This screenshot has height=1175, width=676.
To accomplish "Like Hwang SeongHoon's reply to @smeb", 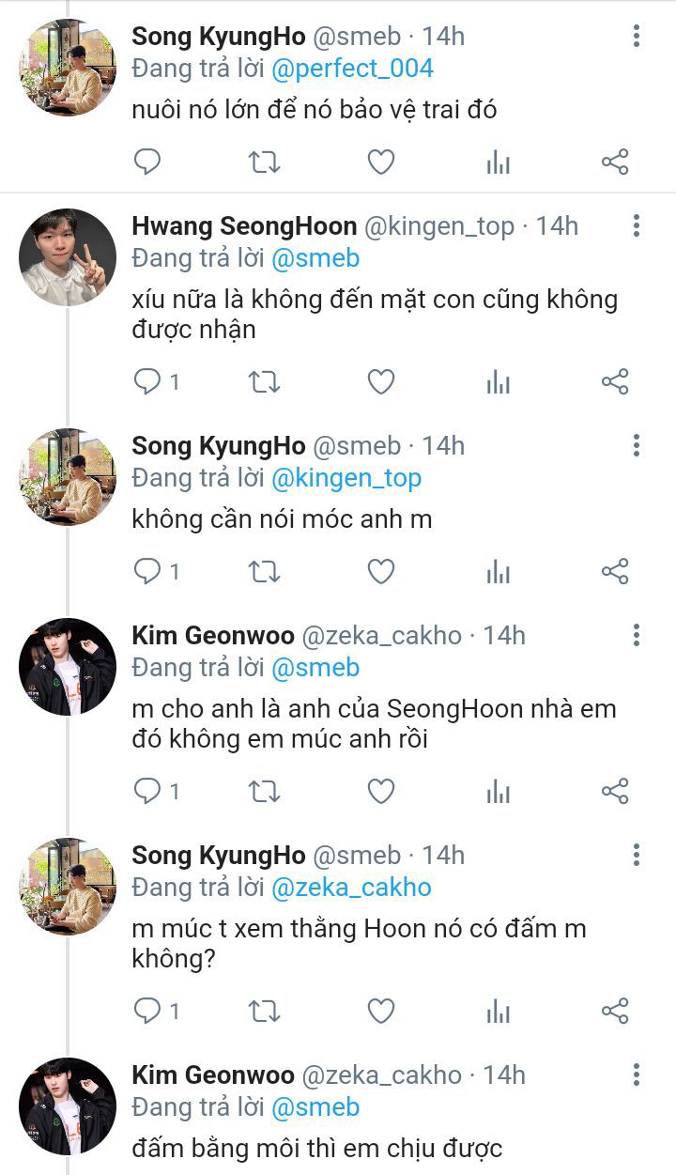I will pos(380,381).
